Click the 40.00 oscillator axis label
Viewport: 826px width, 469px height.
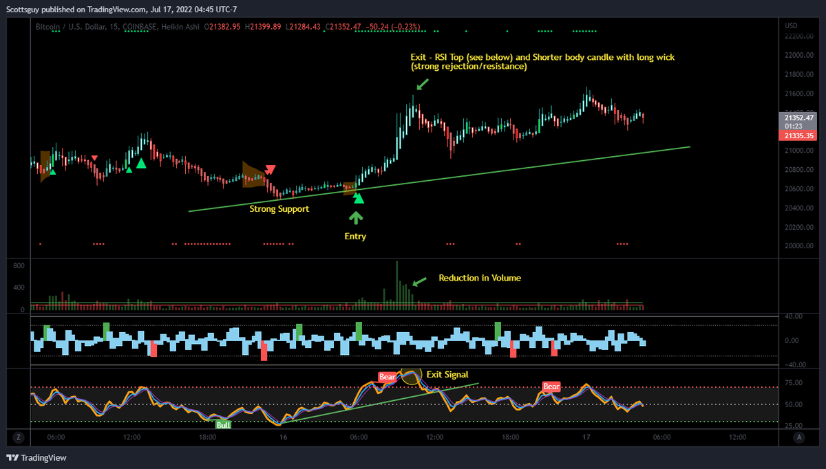click(793, 316)
